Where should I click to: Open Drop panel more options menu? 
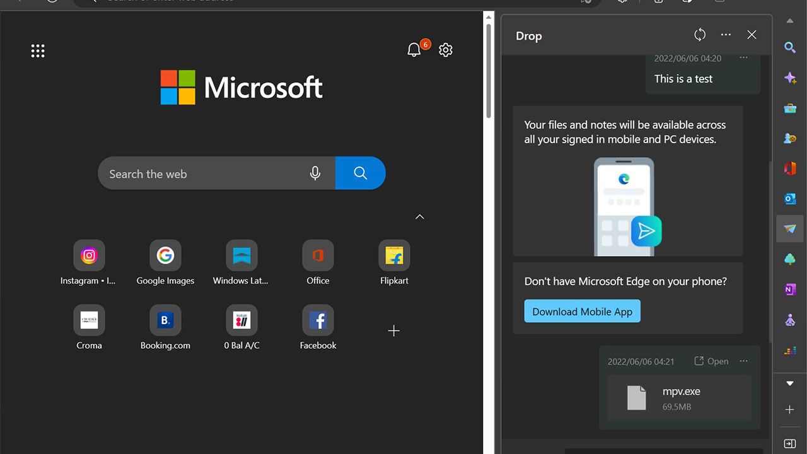click(x=726, y=35)
